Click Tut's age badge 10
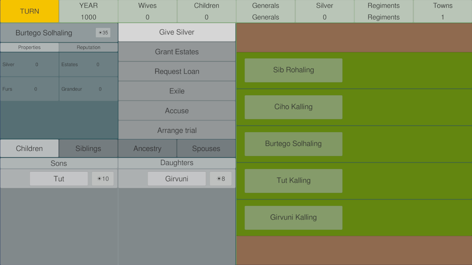 coord(103,179)
